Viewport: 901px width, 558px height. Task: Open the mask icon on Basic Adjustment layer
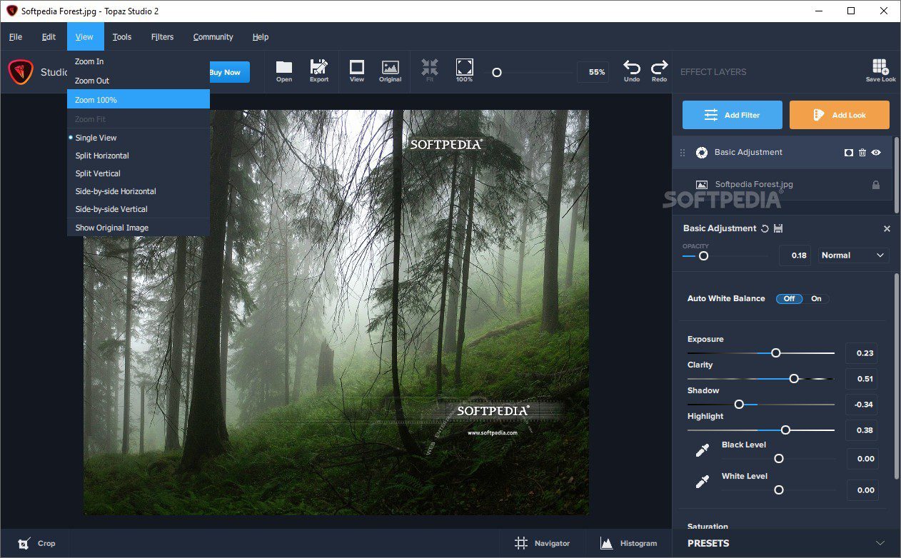click(849, 153)
